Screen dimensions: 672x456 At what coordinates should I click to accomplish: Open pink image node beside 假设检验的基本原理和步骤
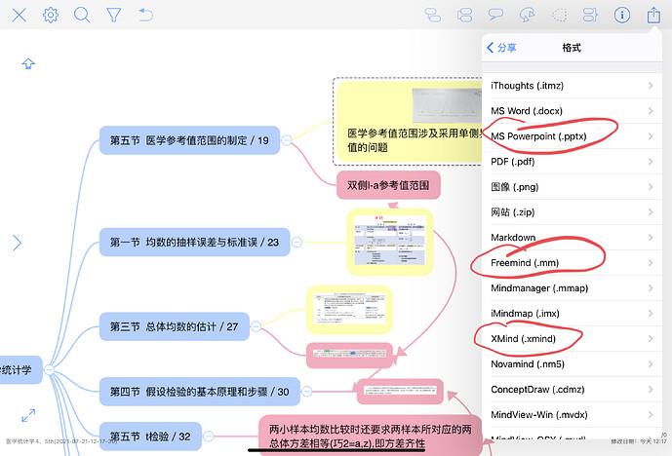pyautogui.click(x=400, y=391)
